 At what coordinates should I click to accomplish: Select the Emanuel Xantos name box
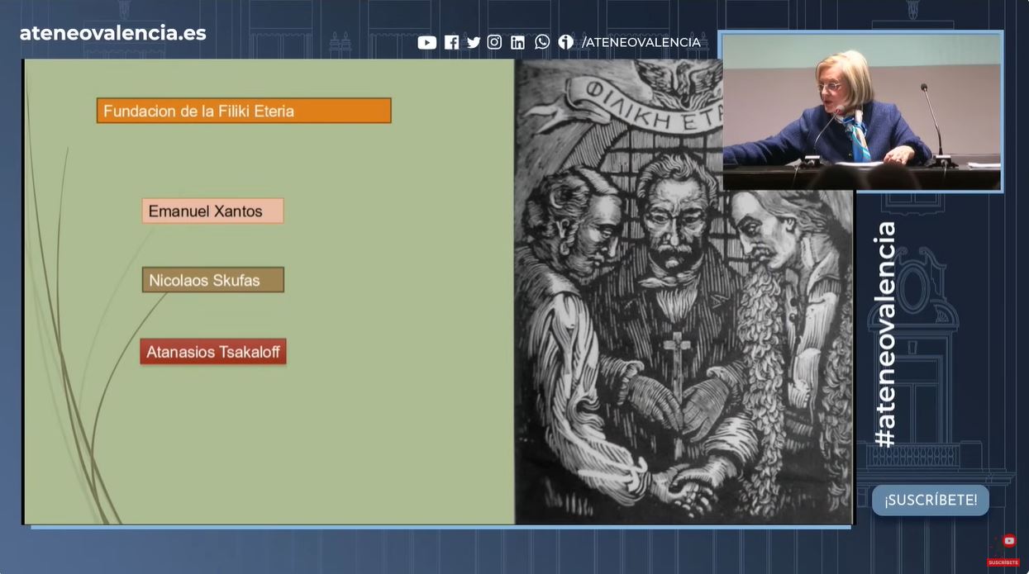point(212,211)
